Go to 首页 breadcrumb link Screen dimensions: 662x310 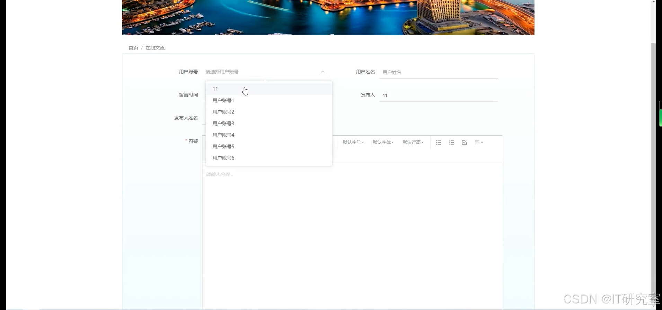point(133,48)
